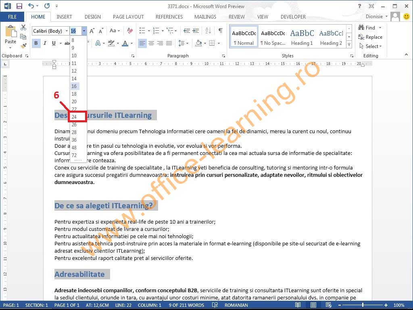Open the Change Case Aa dropdown
The height and width of the screenshot is (310, 413).
pyautogui.click(x=115, y=31)
